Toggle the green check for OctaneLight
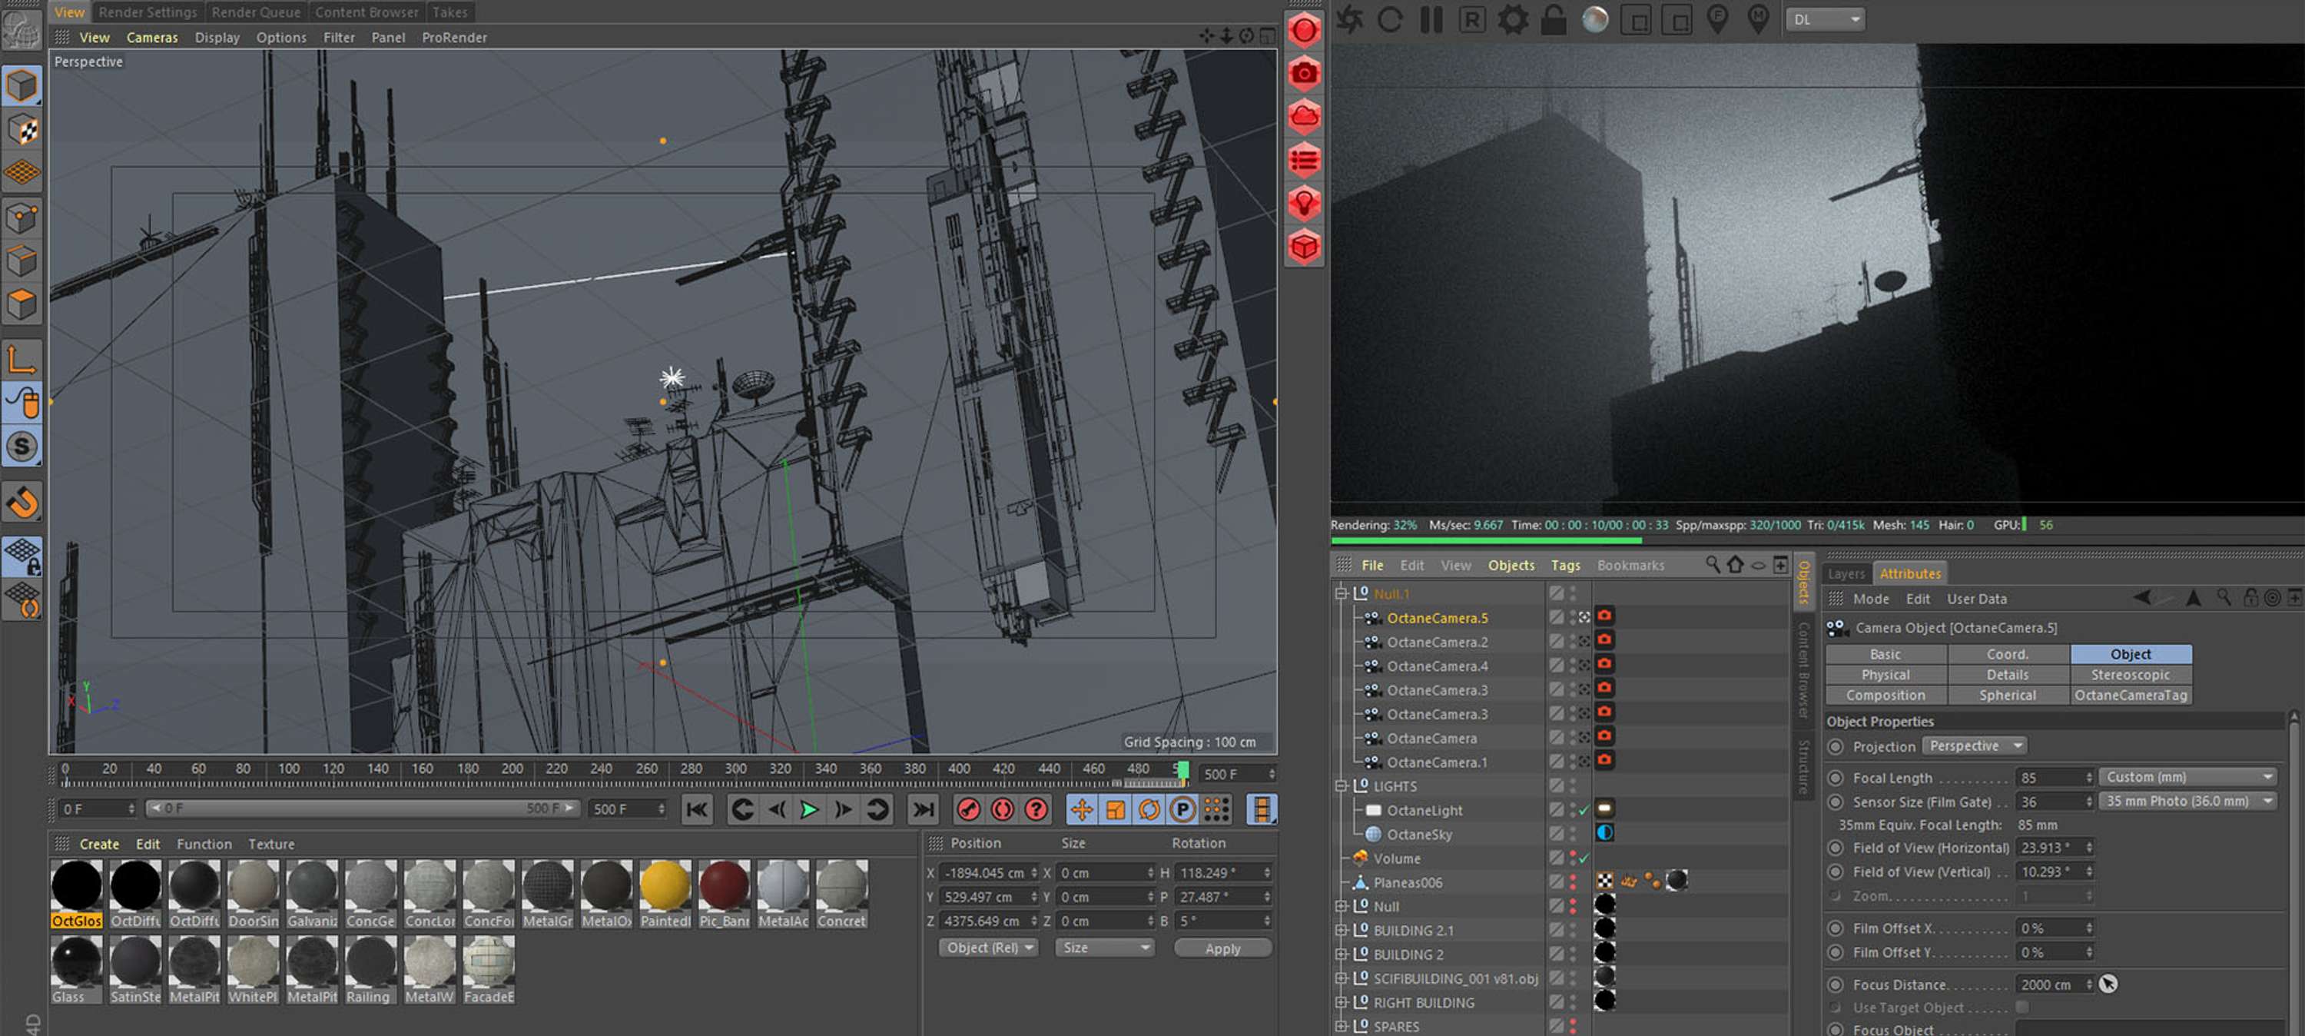The image size is (2305, 1036). [x=1584, y=810]
